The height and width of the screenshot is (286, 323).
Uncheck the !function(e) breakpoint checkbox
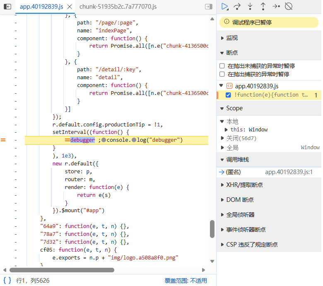coord(228,95)
